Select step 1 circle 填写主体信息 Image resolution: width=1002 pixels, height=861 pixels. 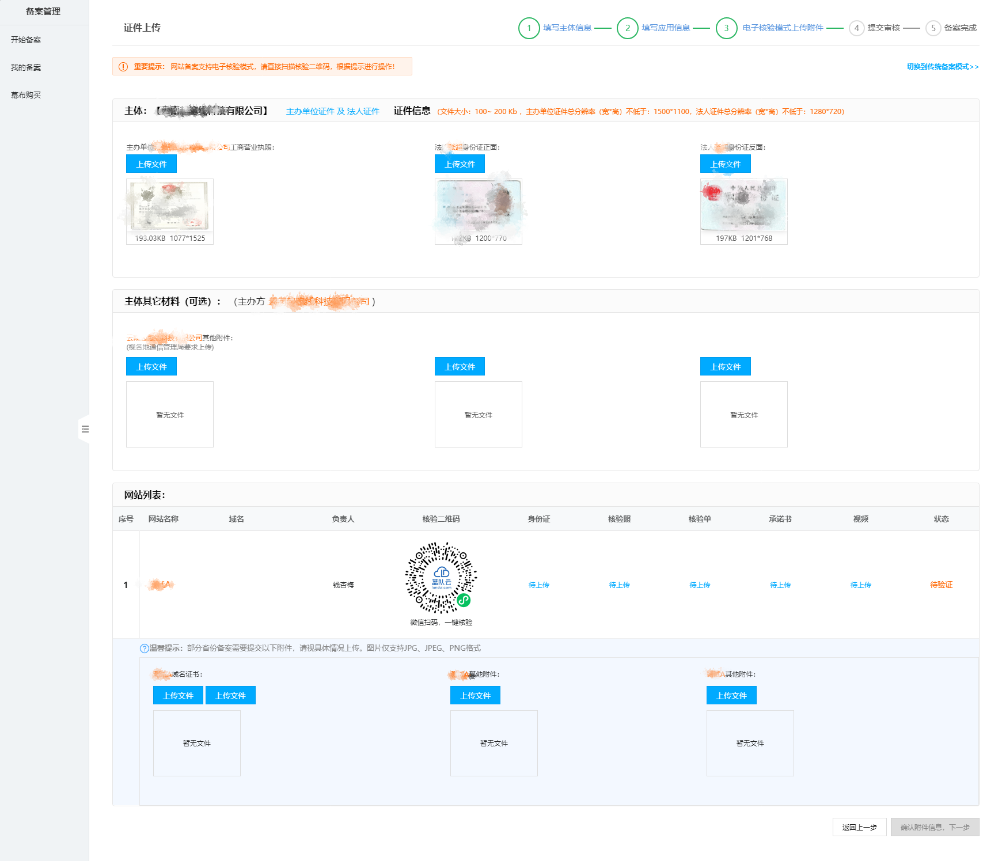point(529,28)
